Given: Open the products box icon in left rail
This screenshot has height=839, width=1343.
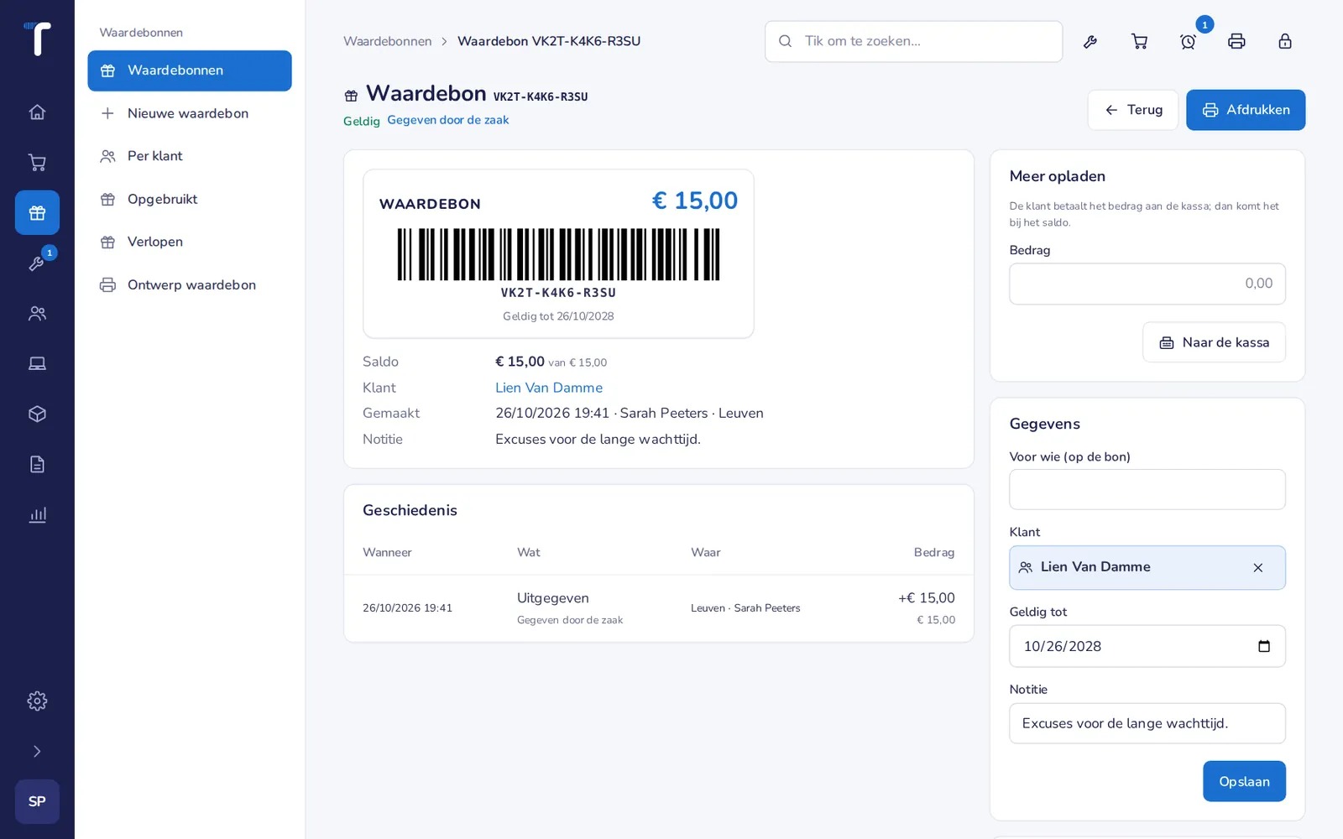Looking at the screenshot, I should point(37,414).
